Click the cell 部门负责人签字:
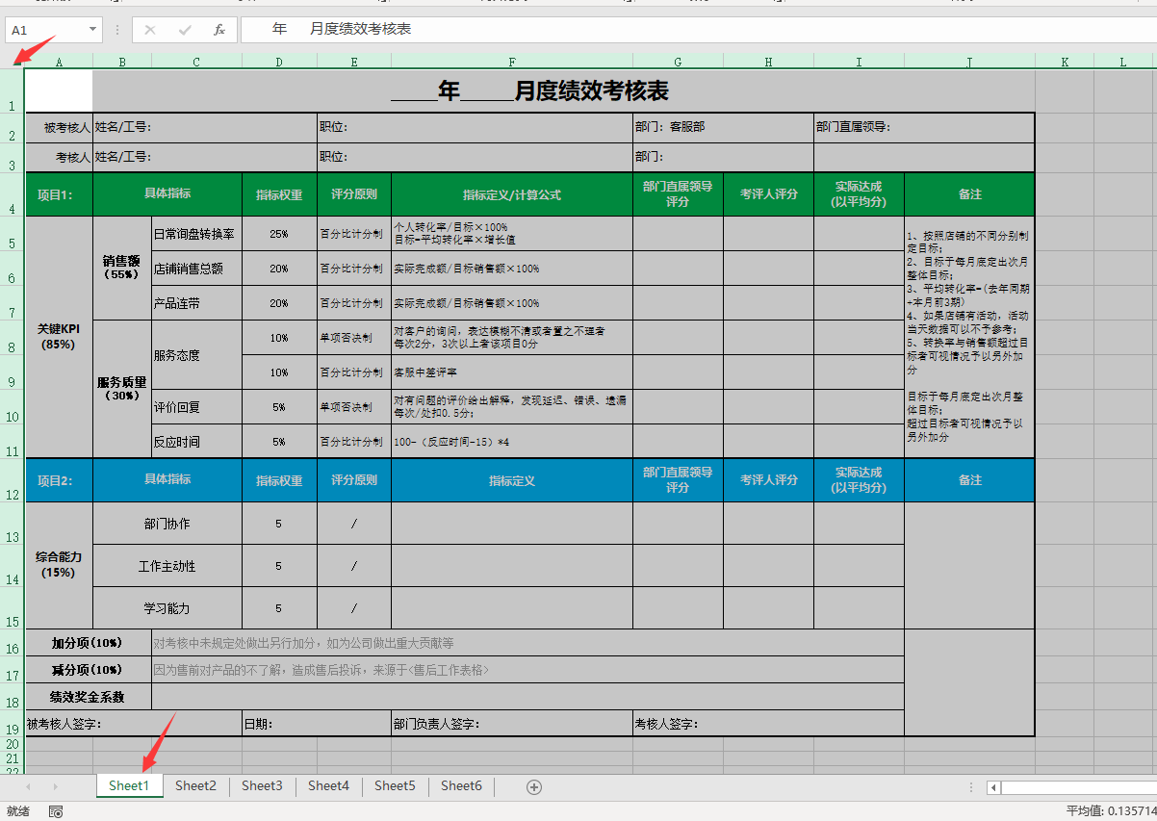1157x821 pixels. point(512,724)
